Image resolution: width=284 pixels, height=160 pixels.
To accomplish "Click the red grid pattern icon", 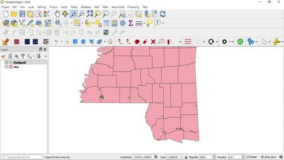I will click(16, 42).
